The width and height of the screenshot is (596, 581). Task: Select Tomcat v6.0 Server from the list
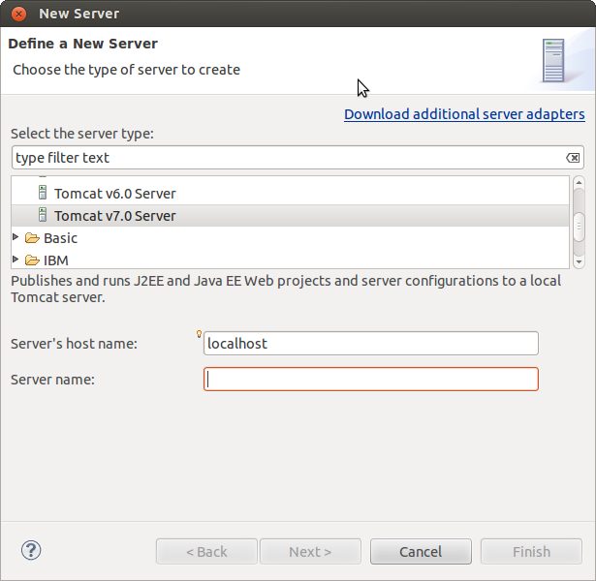(114, 193)
